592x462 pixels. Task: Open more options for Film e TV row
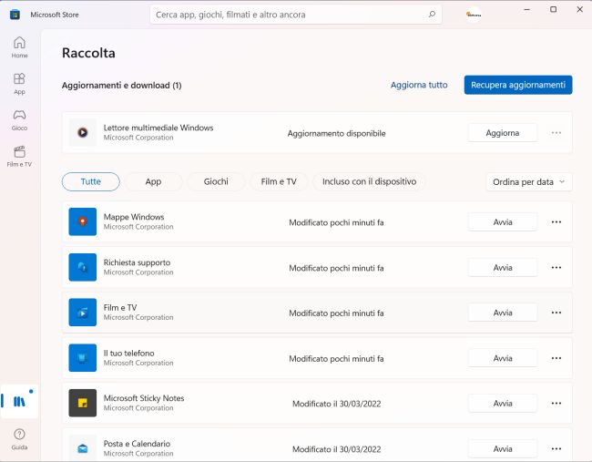[556, 313]
